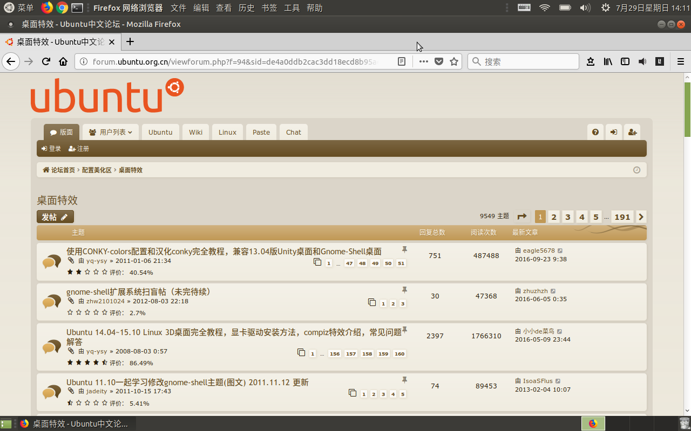Click the black square extension icon in toolbar
Image resolution: width=691 pixels, height=431 pixels.
tap(659, 61)
